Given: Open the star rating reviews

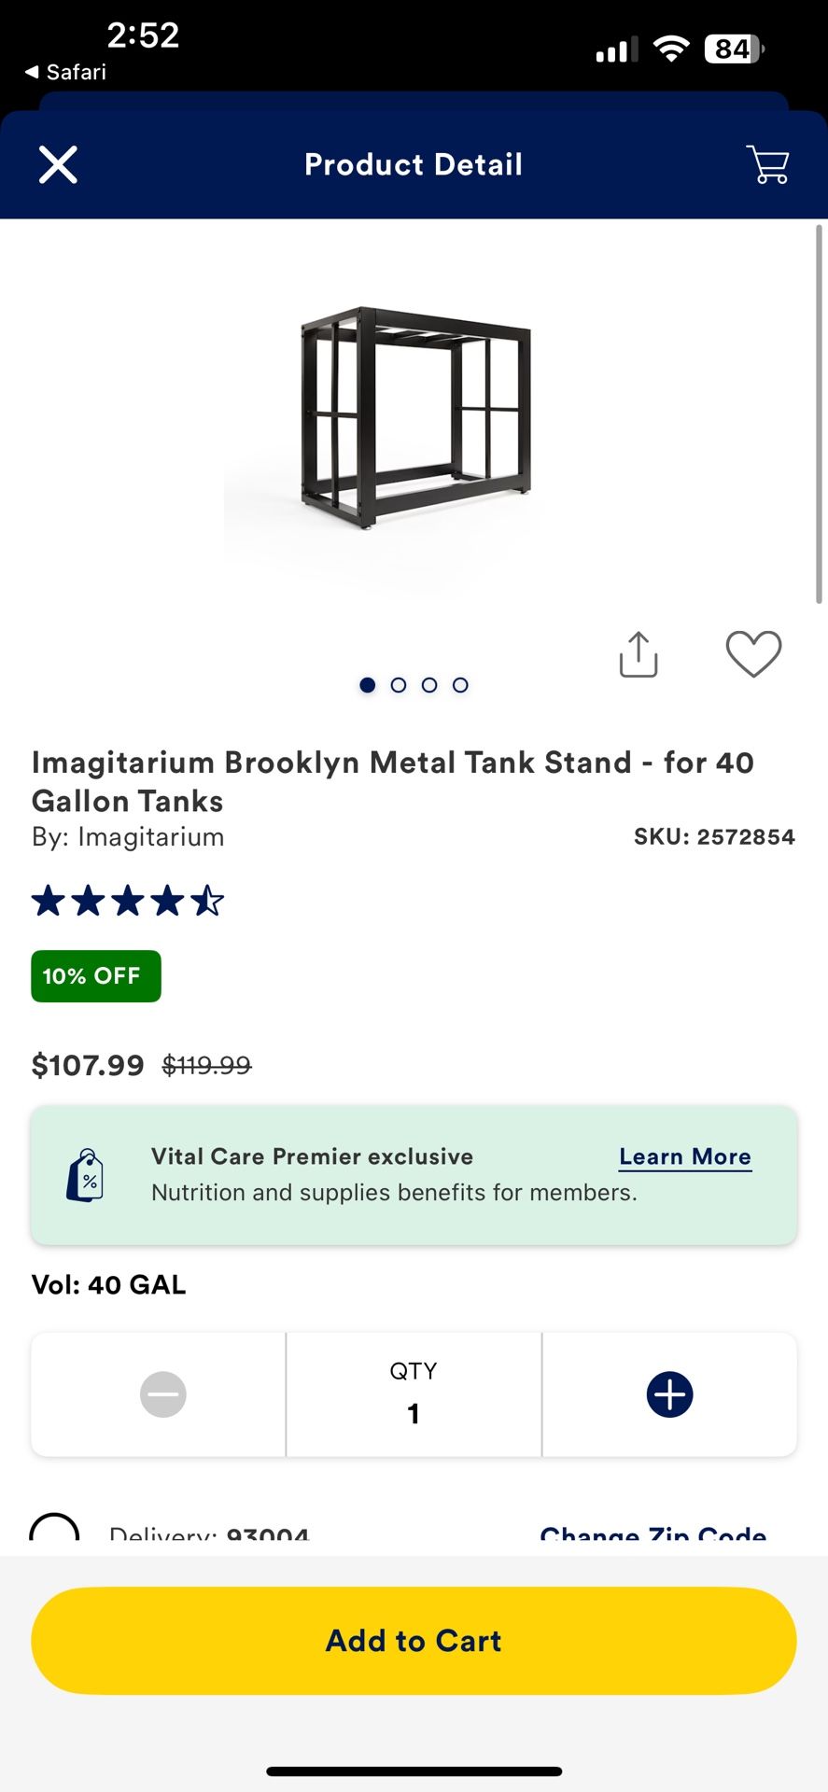Looking at the screenshot, I should pos(128,902).
